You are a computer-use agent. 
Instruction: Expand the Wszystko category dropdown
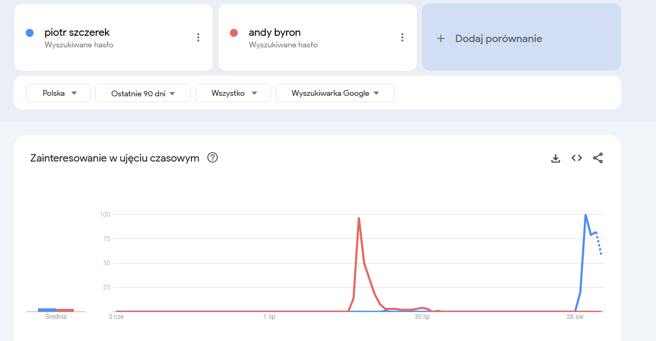pos(233,93)
